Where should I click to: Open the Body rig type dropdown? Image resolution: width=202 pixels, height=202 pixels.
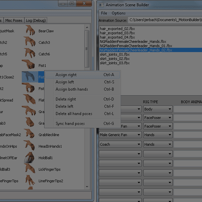[x=158, y=109]
